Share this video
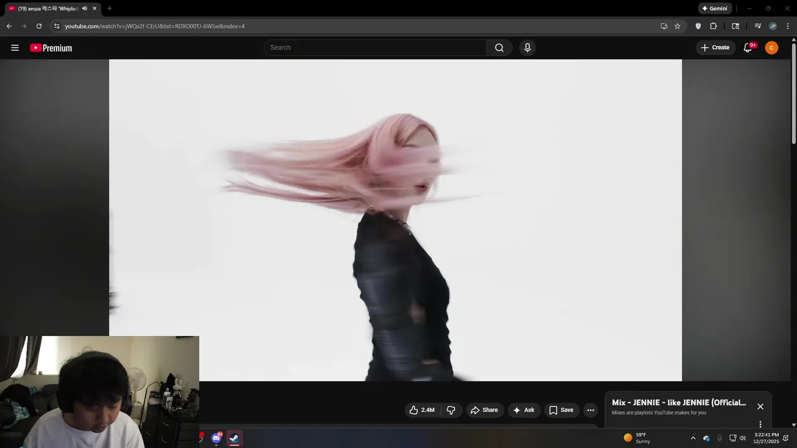 click(484, 410)
